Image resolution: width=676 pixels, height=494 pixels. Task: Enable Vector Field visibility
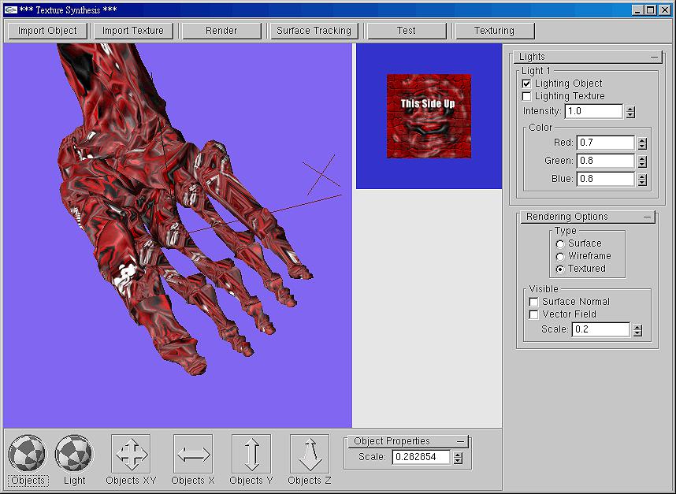(534, 314)
